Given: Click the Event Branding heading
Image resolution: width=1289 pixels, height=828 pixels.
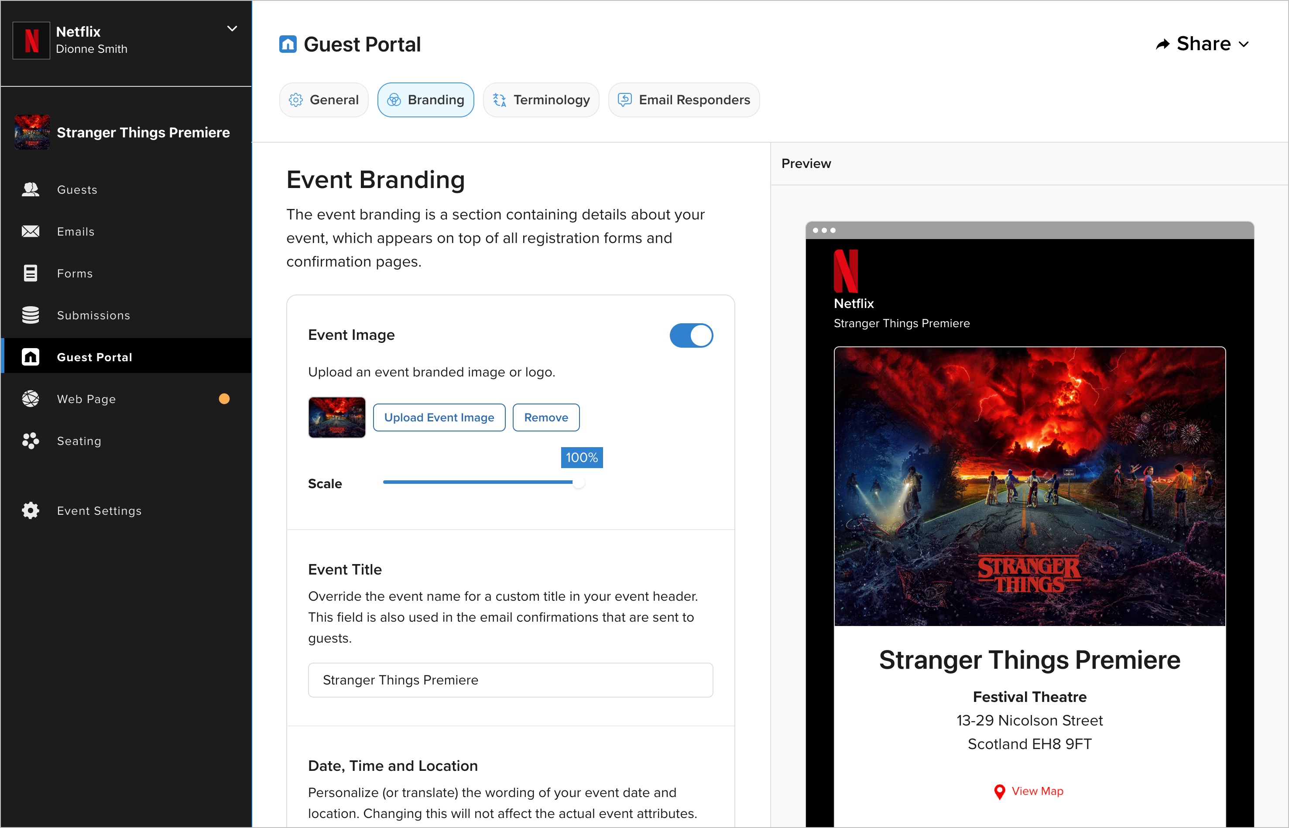Looking at the screenshot, I should [375, 180].
